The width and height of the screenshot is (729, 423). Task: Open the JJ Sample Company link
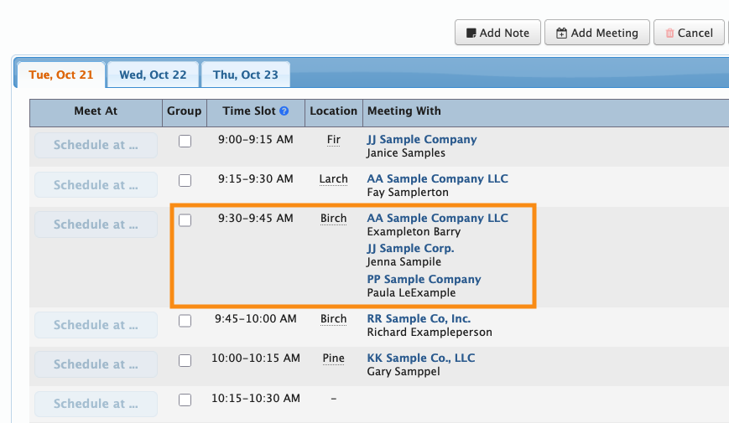pyautogui.click(x=422, y=140)
